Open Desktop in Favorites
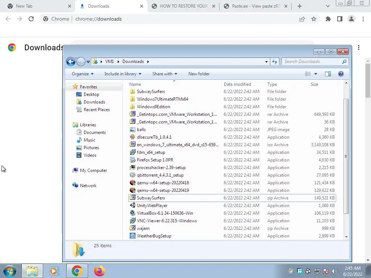The width and height of the screenshot is (371, 278). [91, 94]
